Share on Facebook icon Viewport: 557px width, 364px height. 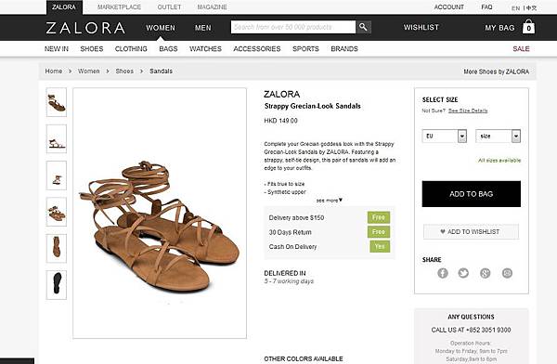point(443,273)
